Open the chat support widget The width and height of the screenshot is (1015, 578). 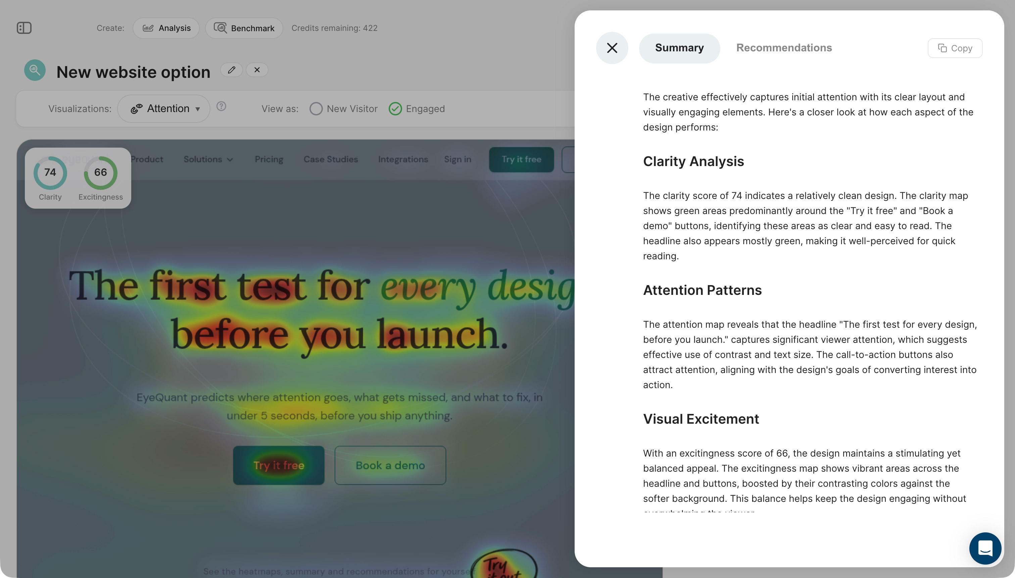tap(985, 548)
